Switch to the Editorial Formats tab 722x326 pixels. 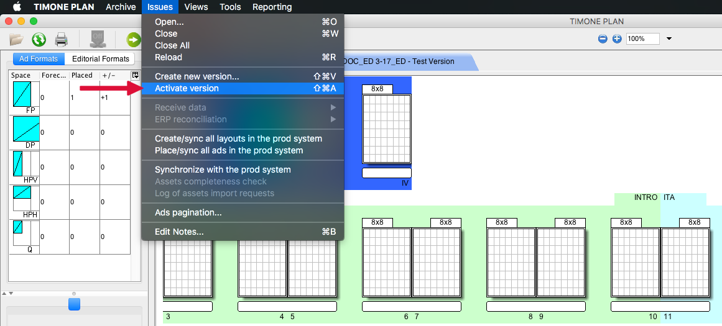(x=100, y=59)
